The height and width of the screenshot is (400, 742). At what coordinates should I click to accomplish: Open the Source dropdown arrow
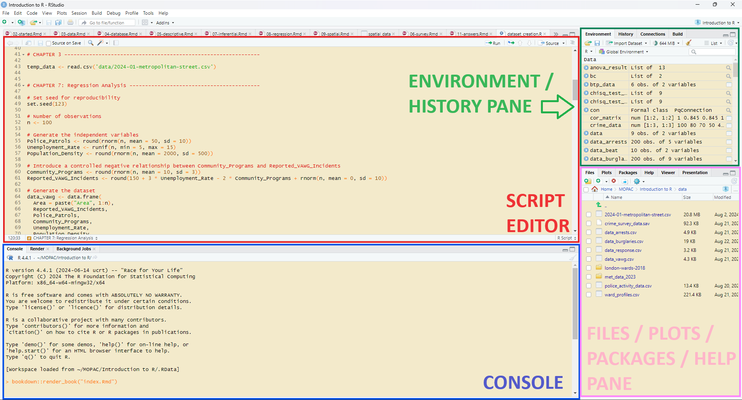564,43
